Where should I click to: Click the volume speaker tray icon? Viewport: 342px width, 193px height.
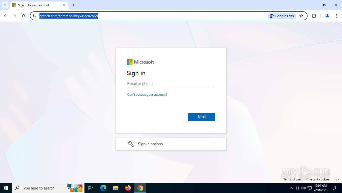pyautogui.click(x=304, y=188)
